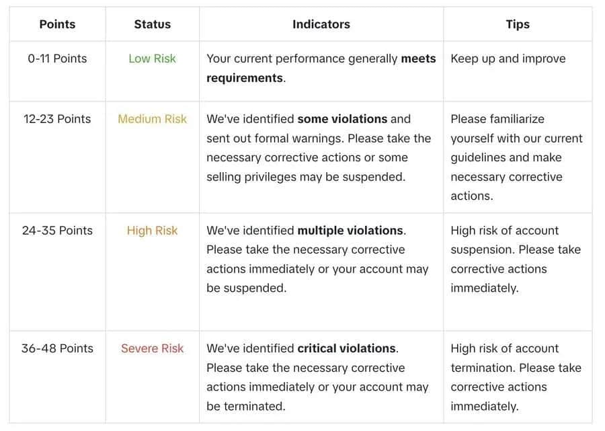Image resolution: width=605 pixels, height=431 pixels.
Task: Click the "Keep up and improve" tip
Action: pyautogui.click(x=508, y=58)
